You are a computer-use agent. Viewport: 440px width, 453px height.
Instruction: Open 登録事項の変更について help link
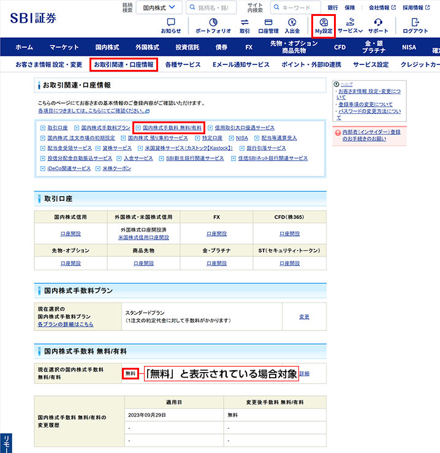click(x=365, y=104)
